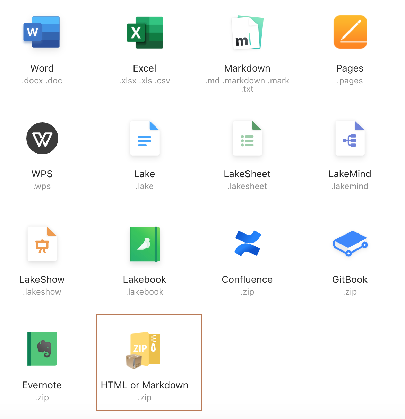
Task: Click the "WPS" label
Action: coord(42,174)
